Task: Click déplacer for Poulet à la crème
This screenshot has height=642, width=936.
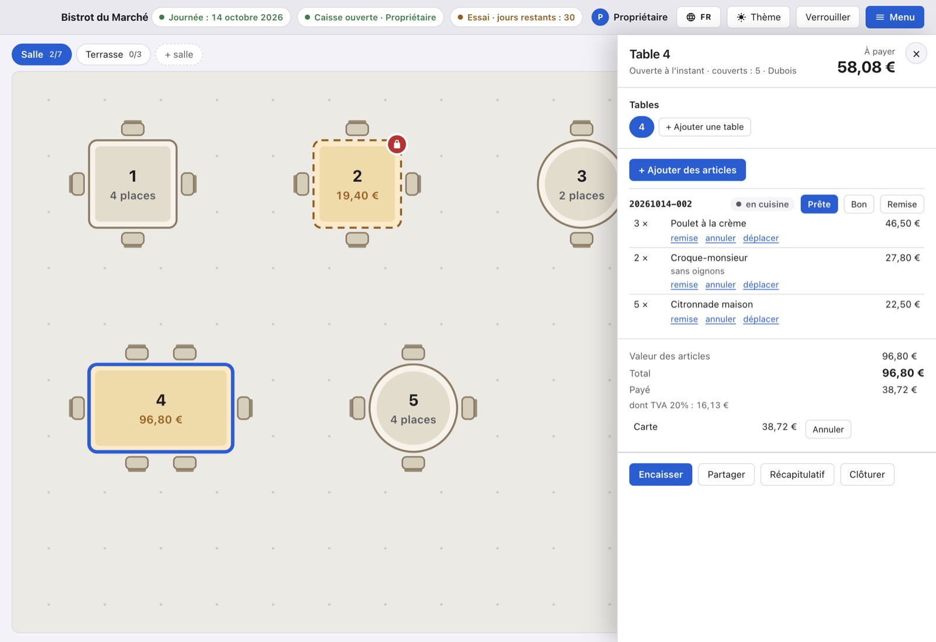Action: (x=760, y=238)
